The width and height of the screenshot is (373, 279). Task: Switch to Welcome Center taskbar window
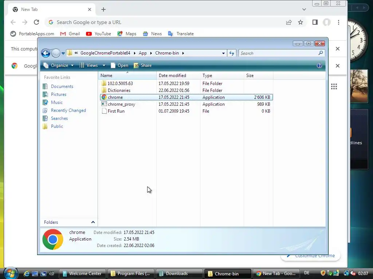pyautogui.click(x=83, y=274)
